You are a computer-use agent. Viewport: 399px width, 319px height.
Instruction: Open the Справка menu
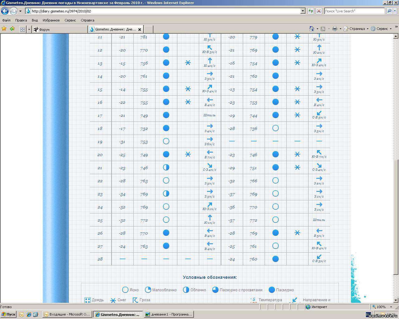click(88, 20)
